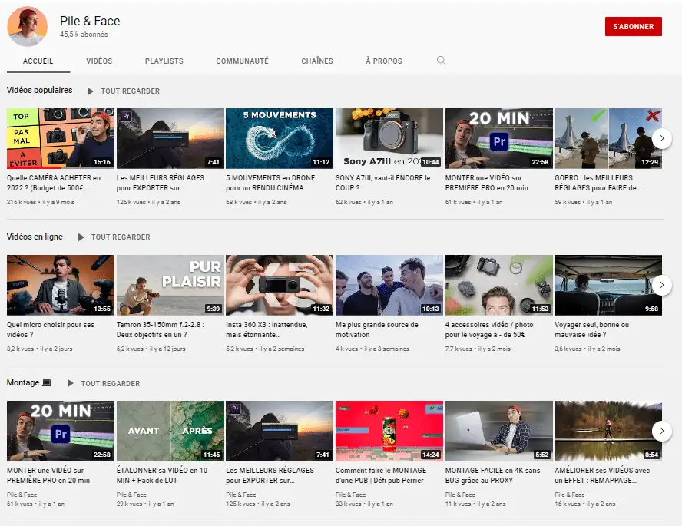
Task: Click title Tamron 35-150mm f.2-2.8
Action: click(160, 329)
